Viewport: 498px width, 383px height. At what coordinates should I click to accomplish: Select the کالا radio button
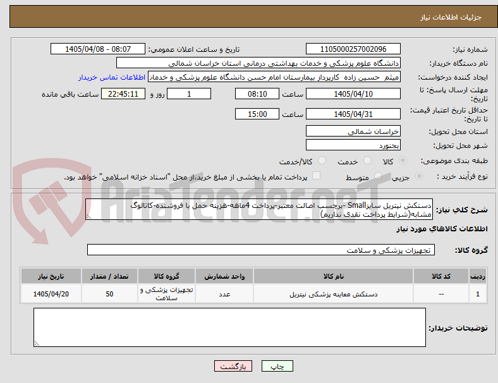[403, 161]
